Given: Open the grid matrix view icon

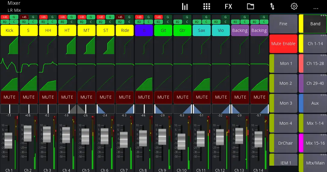Looking at the screenshot, I should tap(207, 7).
